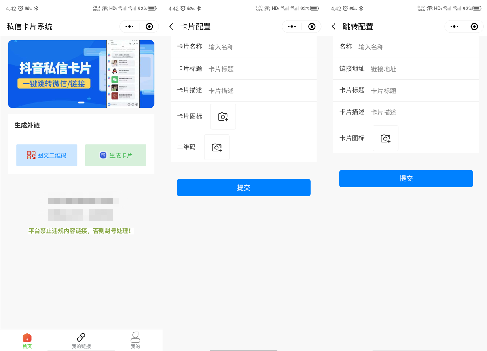Click the 卡片配置 page title
487x351 pixels.
click(x=195, y=26)
